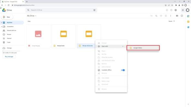Open Computers in left sidebar
This screenshot has height=107, width=191.
click(10, 27)
